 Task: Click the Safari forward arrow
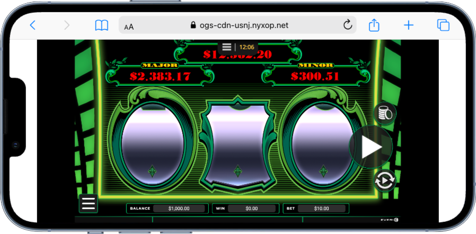[x=67, y=25]
